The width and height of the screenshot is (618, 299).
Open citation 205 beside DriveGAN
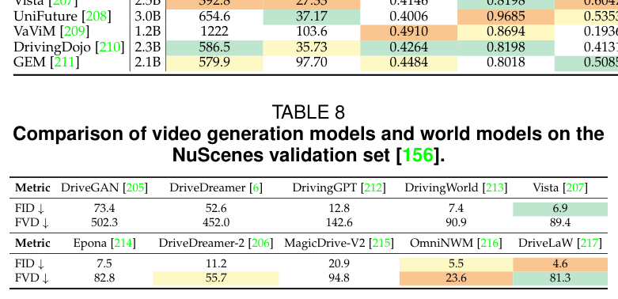coord(135,188)
